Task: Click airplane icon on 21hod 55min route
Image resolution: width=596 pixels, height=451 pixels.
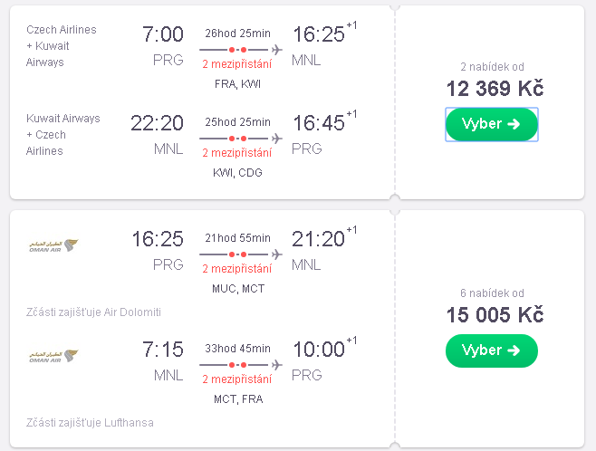Action: tap(277, 254)
